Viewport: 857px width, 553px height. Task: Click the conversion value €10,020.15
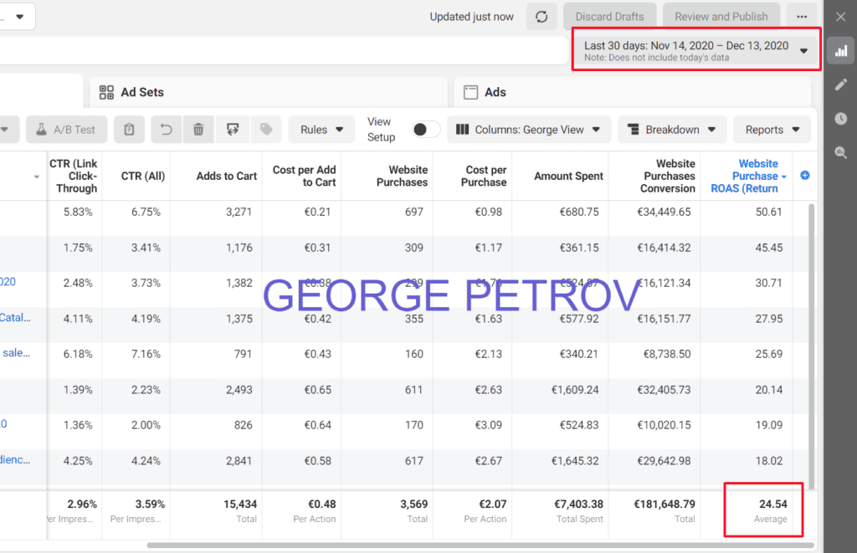click(x=664, y=425)
